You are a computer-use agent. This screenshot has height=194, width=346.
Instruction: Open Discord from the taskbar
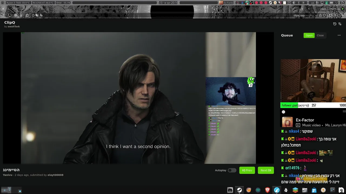click(x=230, y=190)
